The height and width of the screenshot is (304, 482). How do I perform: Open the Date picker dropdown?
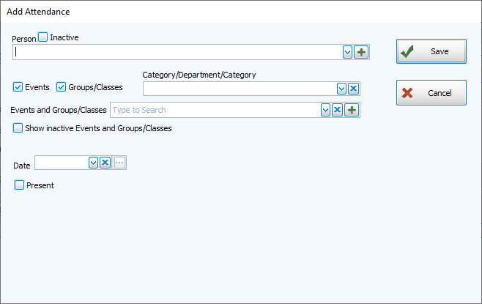(93, 163)
